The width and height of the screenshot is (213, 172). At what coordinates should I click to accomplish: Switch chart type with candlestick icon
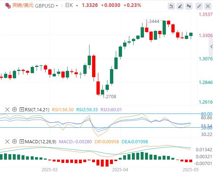point(189,6)
